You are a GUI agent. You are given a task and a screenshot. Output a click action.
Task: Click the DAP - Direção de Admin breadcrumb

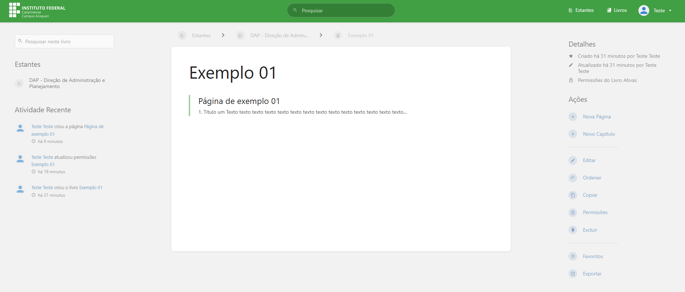(279, 35)
